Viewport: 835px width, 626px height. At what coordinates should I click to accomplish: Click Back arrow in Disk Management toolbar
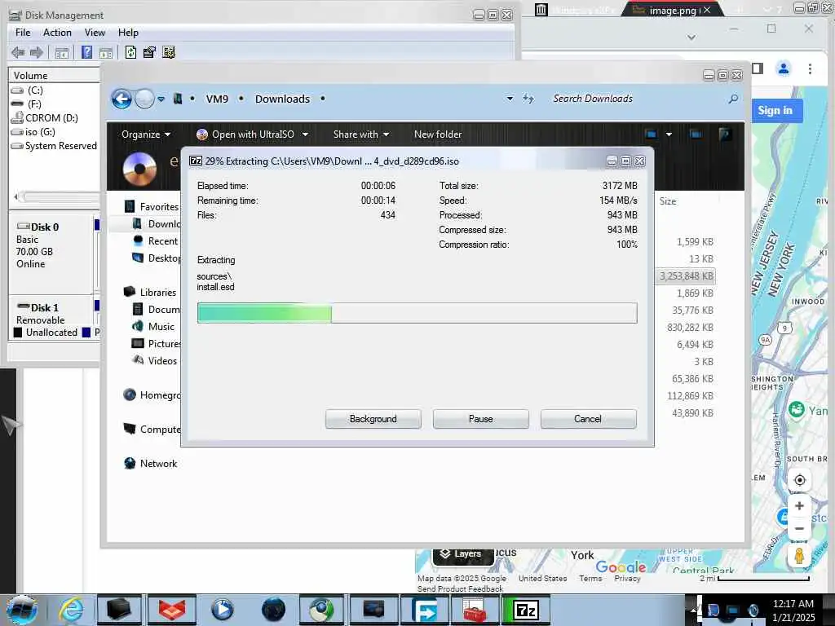[18, 52]
